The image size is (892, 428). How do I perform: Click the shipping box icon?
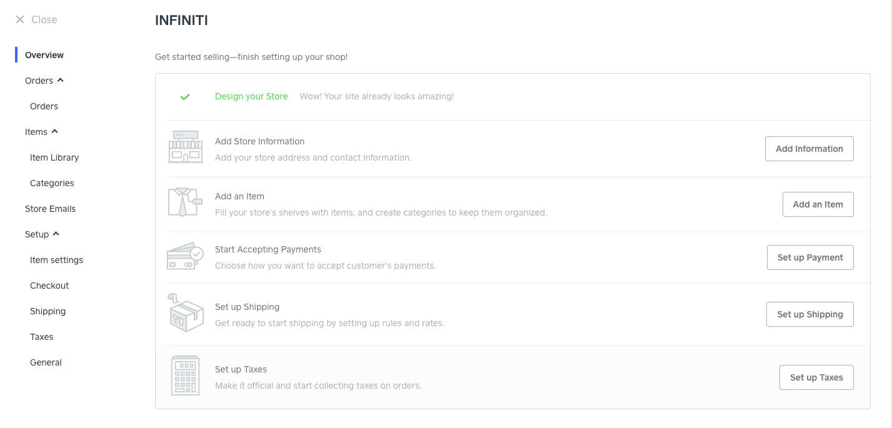coord(185,312)
